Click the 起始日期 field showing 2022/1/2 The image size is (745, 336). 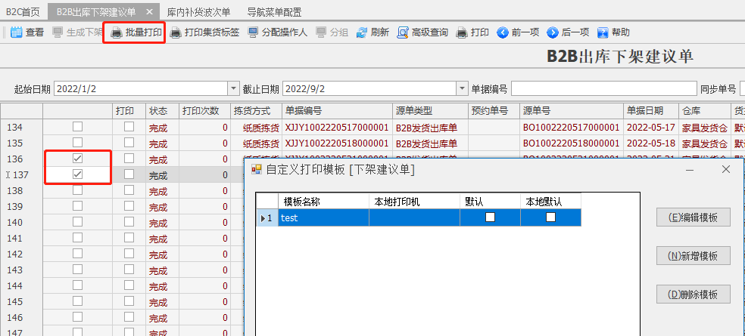click(142, 88)
